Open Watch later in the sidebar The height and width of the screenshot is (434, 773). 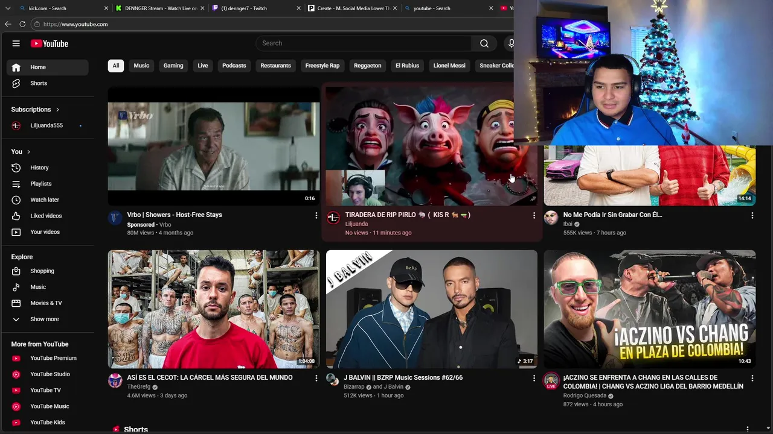click(x=48, y=200)
